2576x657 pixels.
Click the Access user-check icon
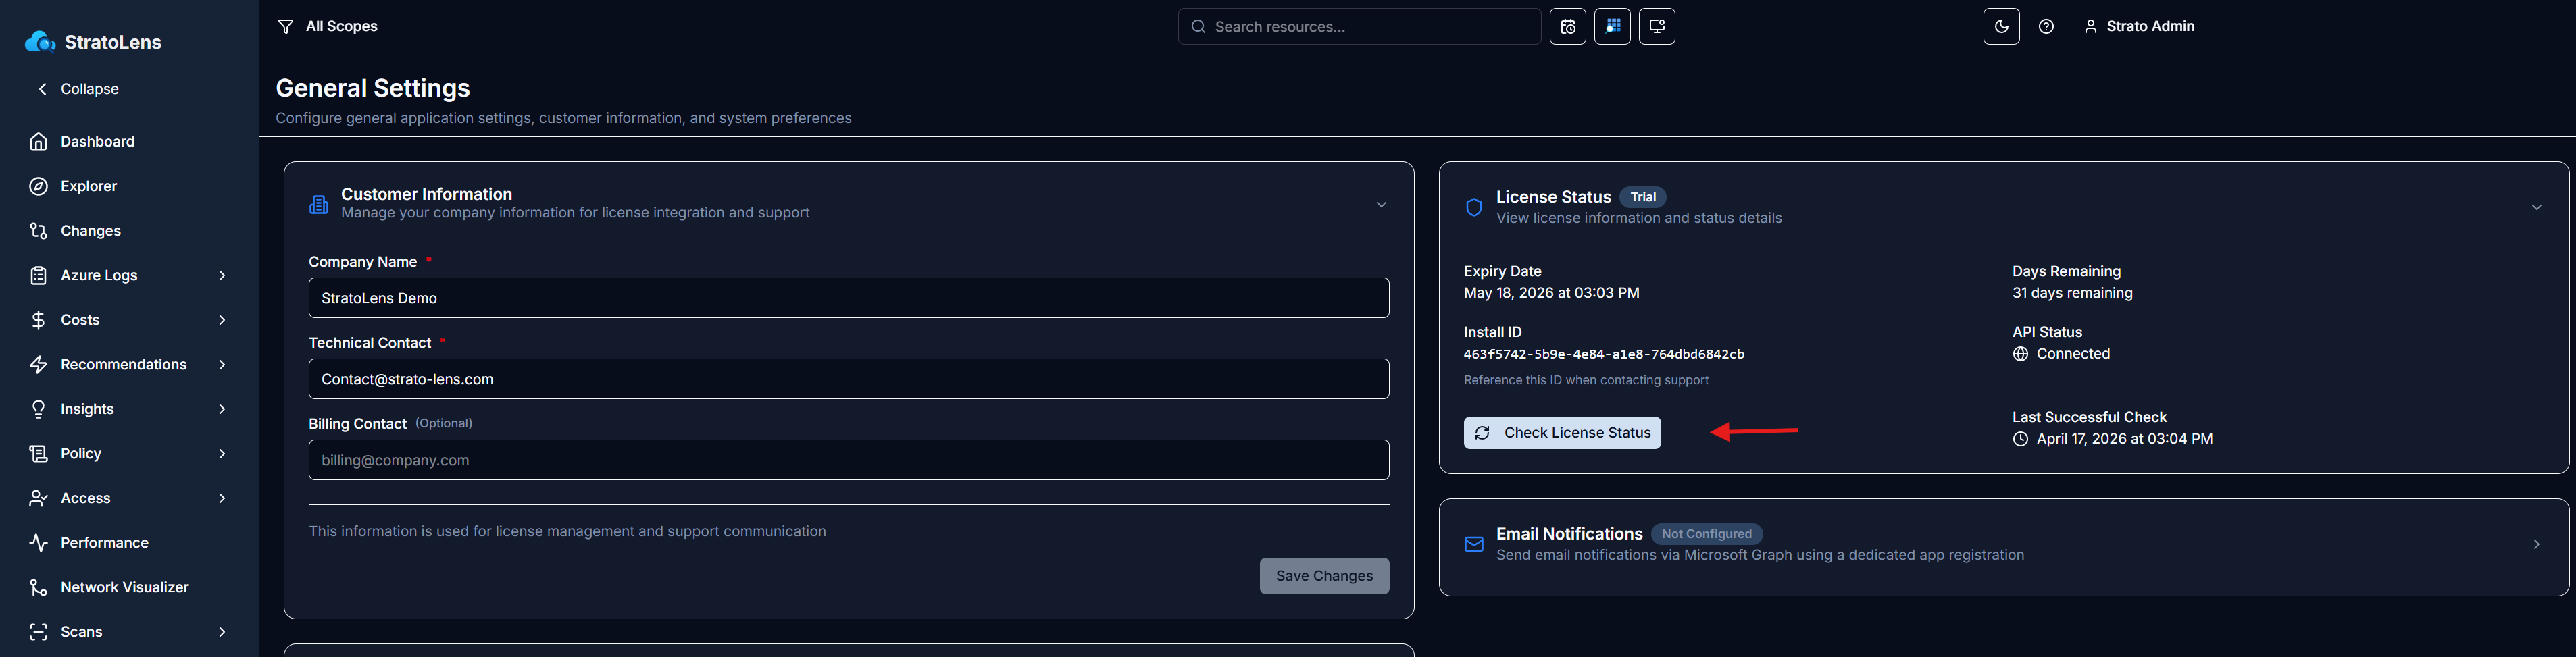38,498
